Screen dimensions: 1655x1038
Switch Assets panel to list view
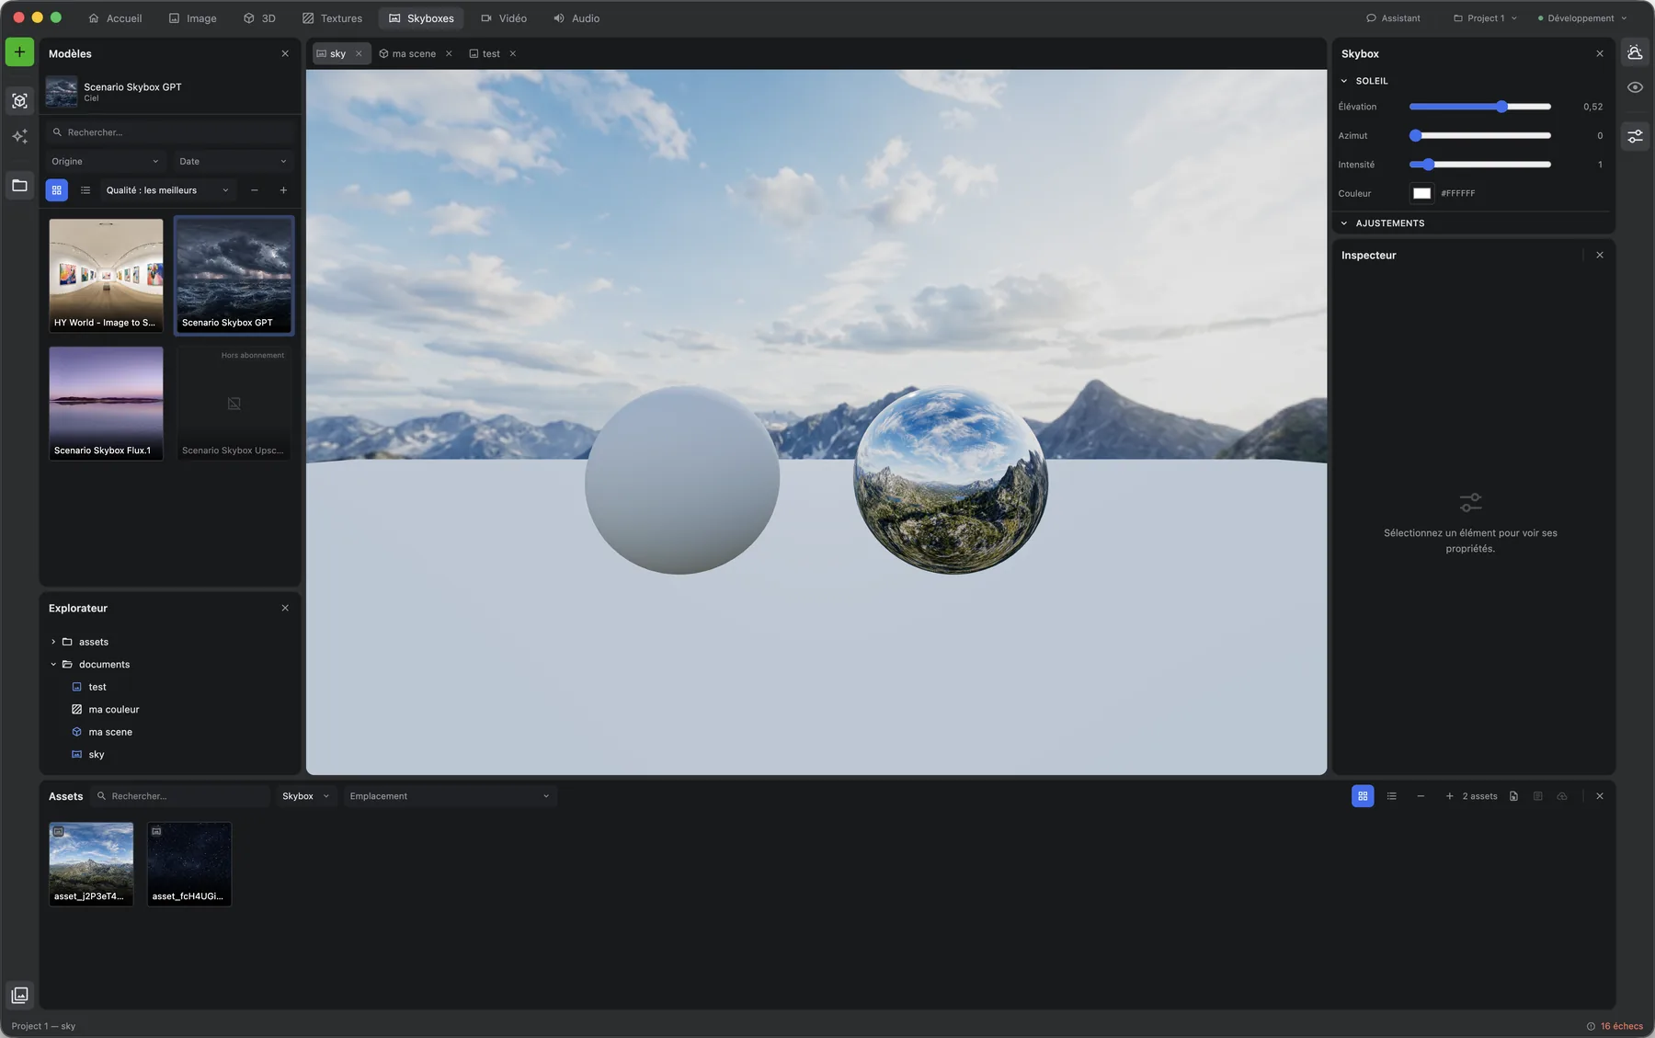coord(1391,796)
